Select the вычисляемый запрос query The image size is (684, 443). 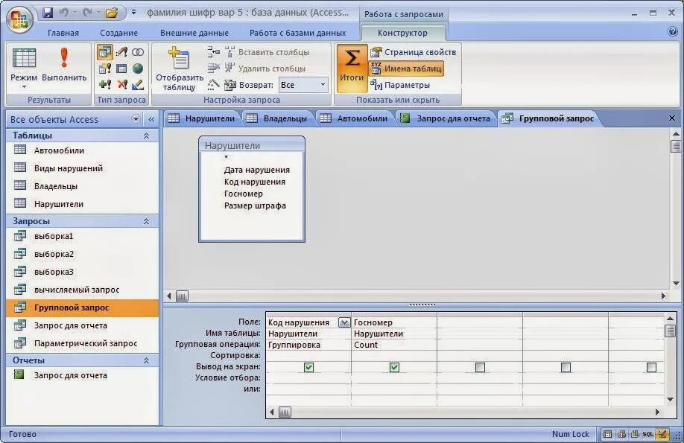tap(83, 290)
